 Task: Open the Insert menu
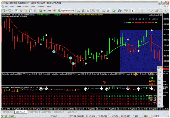pyautogui.click(x=19, y=7)
